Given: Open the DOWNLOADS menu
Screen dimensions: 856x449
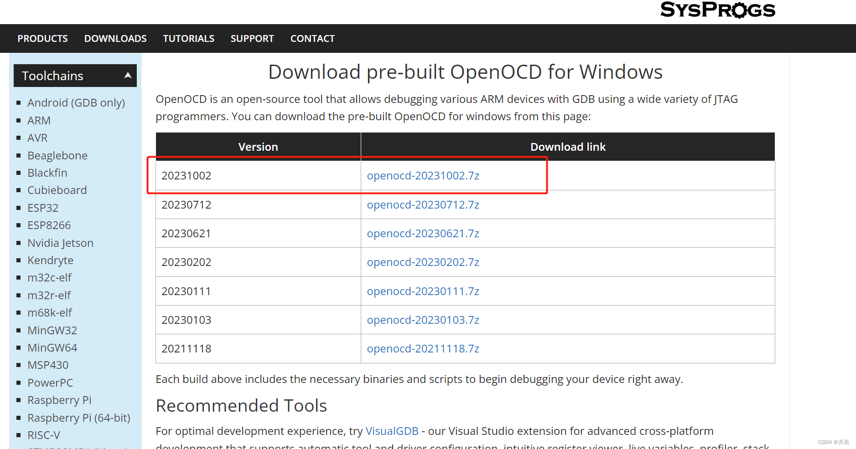Looking at the screenshot, I should [115, 39].
